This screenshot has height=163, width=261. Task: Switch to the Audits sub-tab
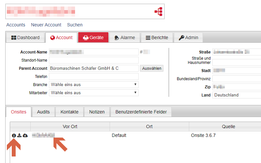pos(43,112)
